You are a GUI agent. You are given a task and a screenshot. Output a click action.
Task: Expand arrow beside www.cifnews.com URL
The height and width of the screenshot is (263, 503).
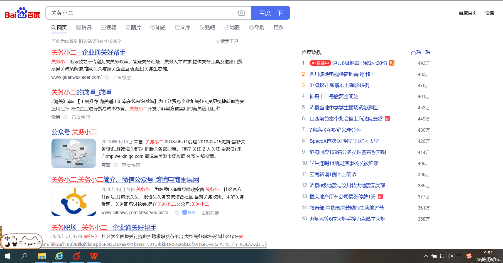coord(177,213)
